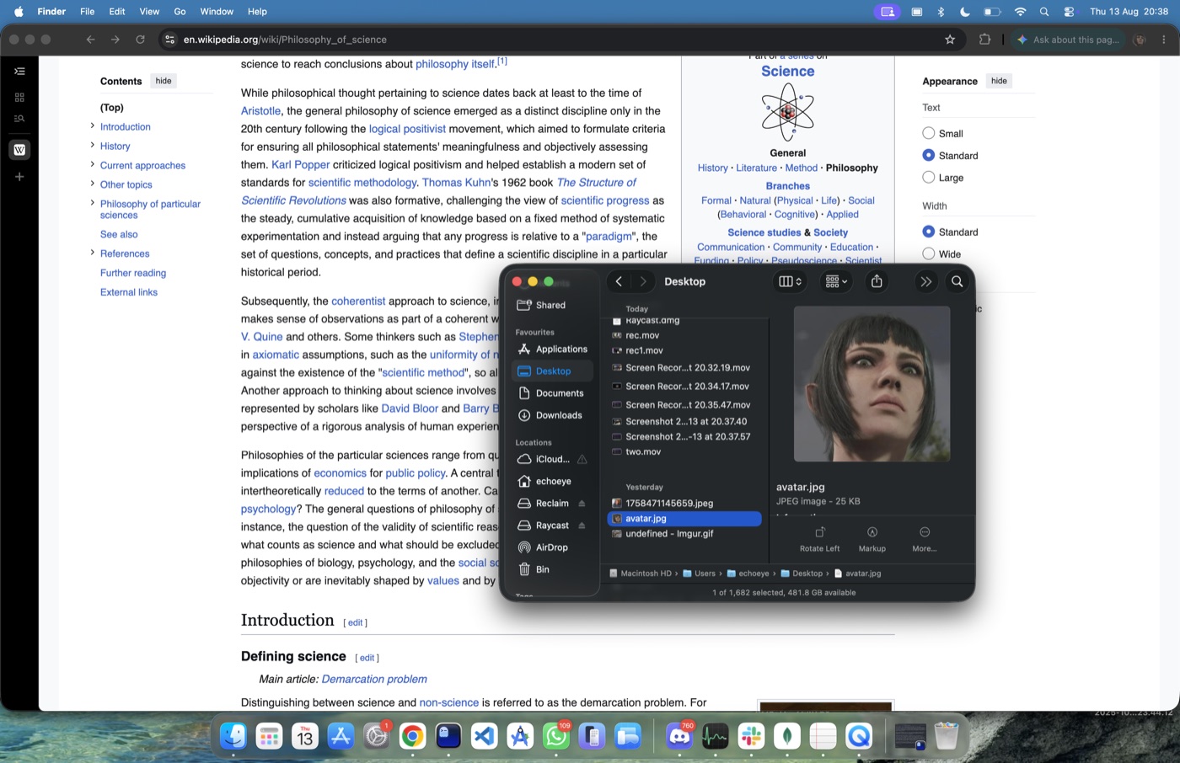The height and width of the screenshot is (763, 1180).
Task: Select Small text size
Action: pyautogui.click(x=929, y=133)
